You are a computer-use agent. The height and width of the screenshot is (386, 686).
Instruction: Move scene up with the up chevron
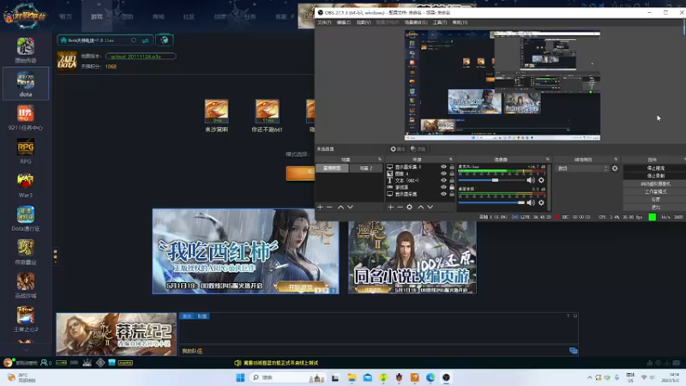(340, 207)
